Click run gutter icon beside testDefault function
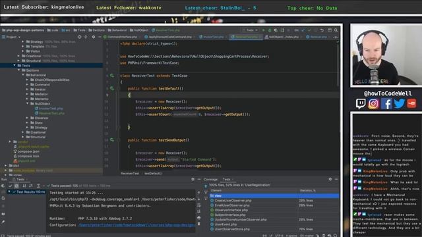Screen dimensions: 422x237 [x=112, y=88]
